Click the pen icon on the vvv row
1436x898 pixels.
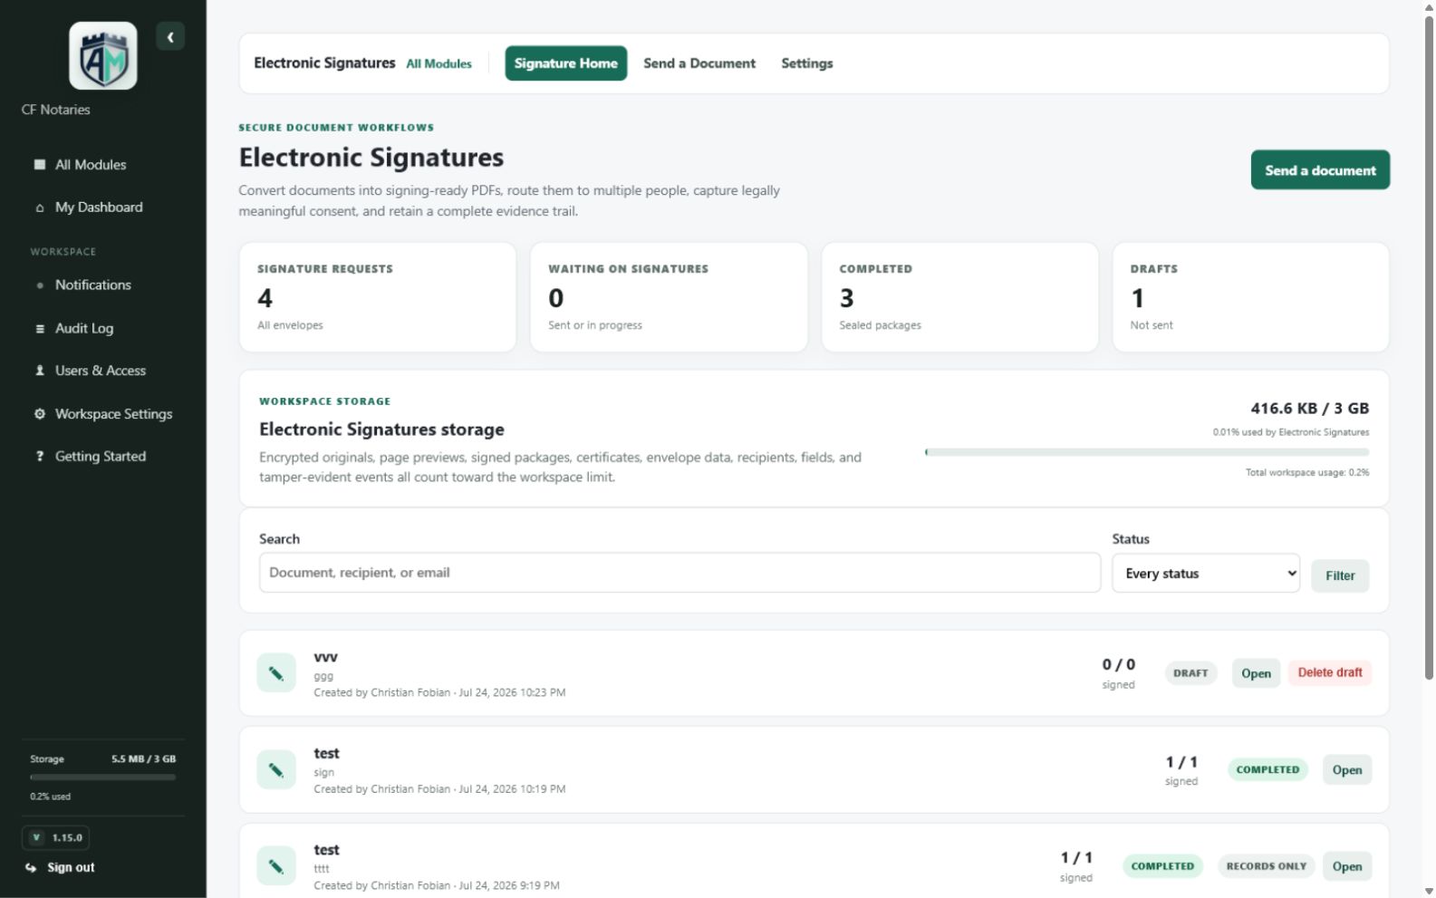(276, 673)
